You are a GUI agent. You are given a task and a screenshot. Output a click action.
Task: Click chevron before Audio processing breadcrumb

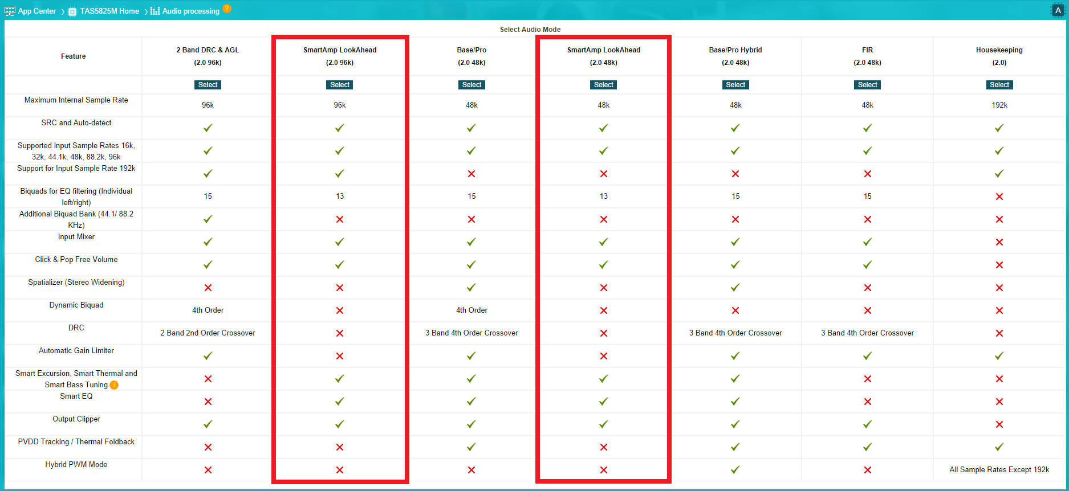[146, 12]
